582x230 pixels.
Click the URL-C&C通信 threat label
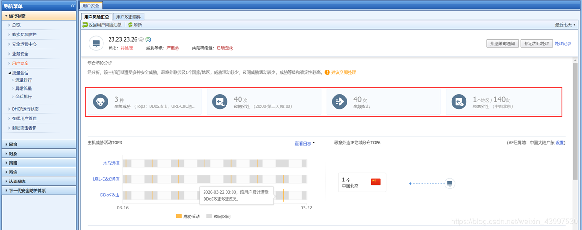pyautogui.click(x=106, y=179)
